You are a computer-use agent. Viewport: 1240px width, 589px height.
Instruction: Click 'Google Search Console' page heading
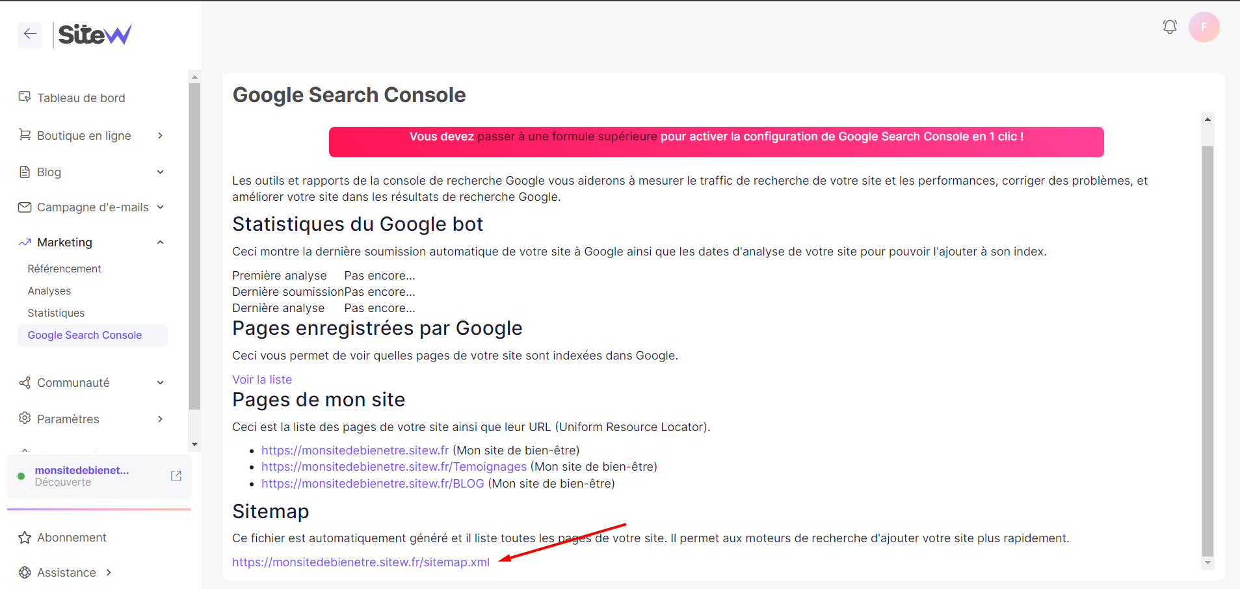pos(349,95)
